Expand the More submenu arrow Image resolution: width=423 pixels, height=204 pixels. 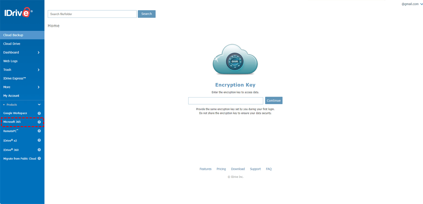(39, 87)
